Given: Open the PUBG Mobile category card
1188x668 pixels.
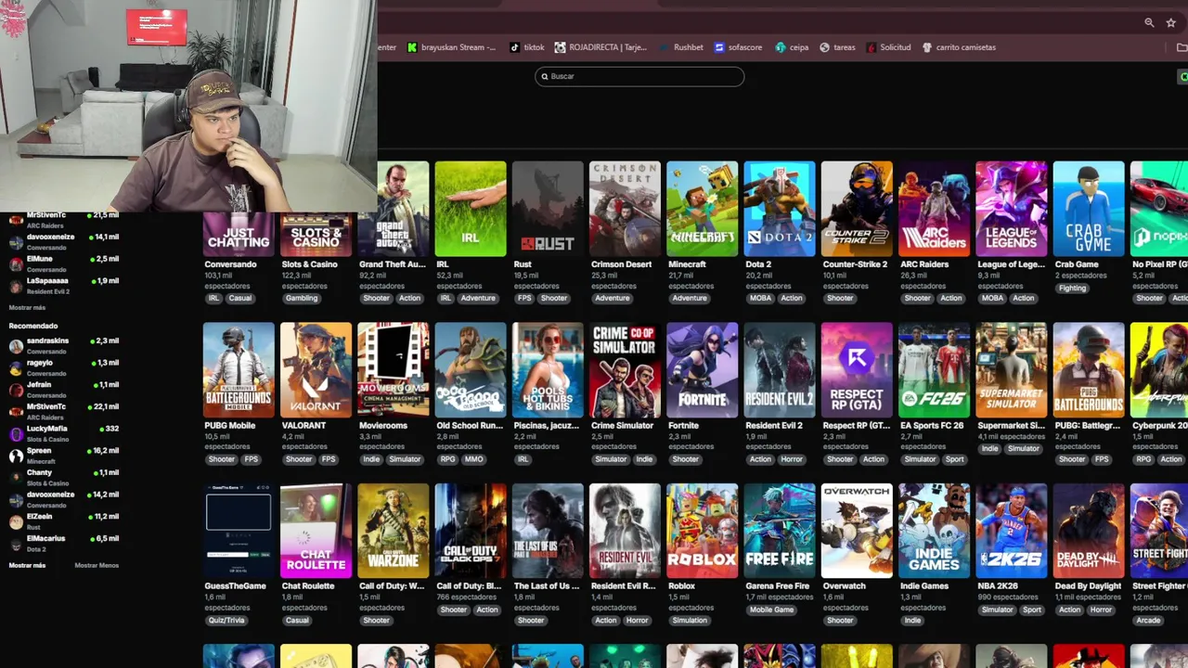Looking at the screenshot, I should [x=239, y=370].
